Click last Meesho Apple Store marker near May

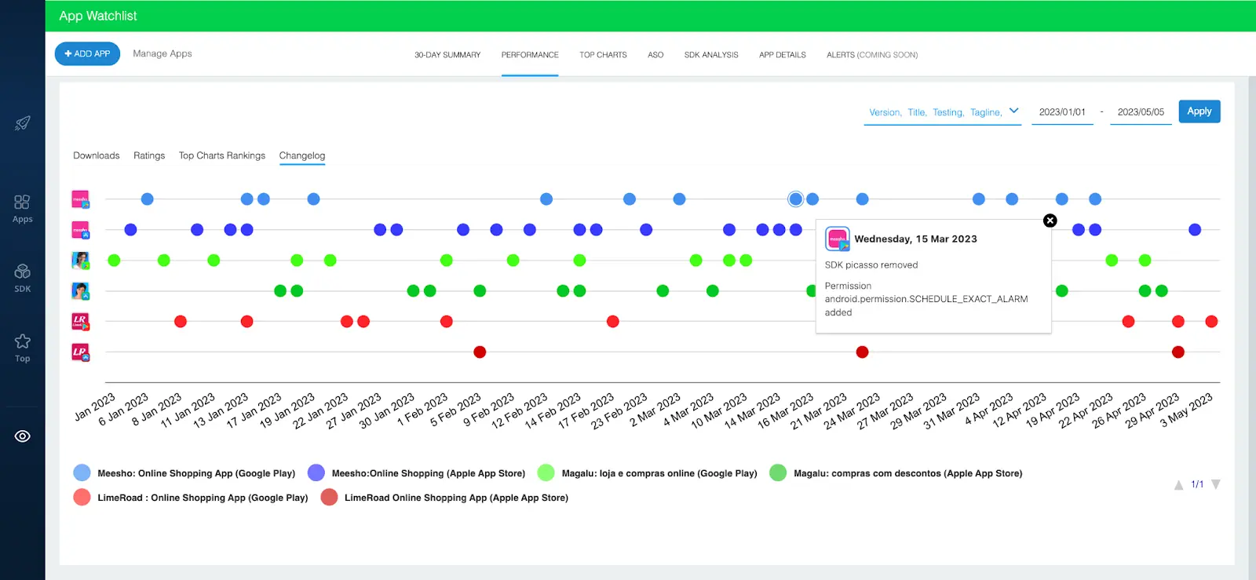pos(1195,230)
